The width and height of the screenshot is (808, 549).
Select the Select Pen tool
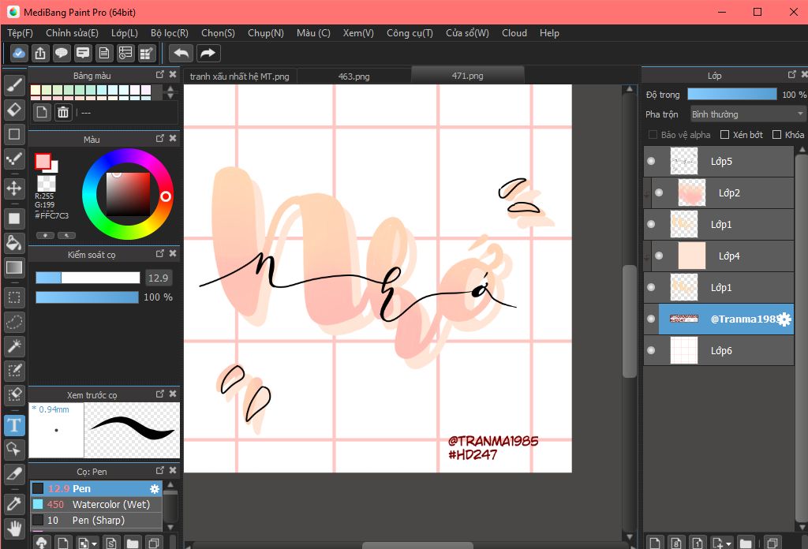coord(14,371)
